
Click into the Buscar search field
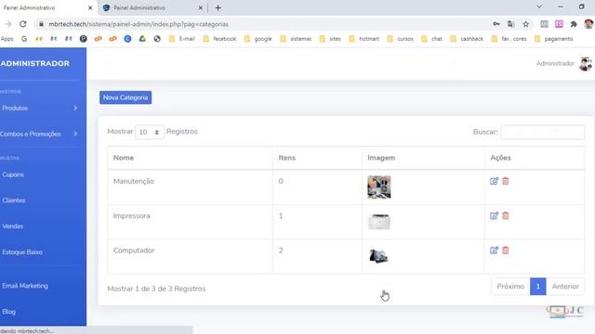click(543, 132)
